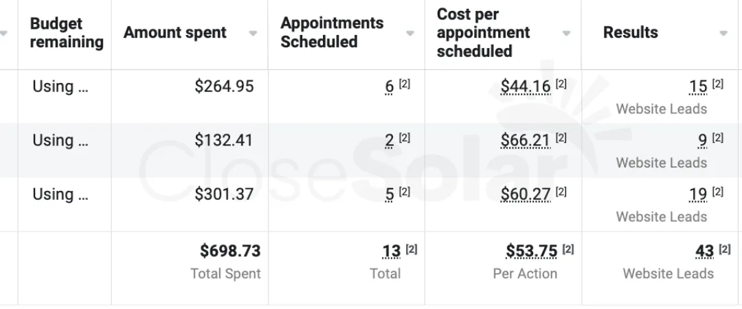Click footnote [2] beside $53.75 per action
This screenshot has width=742, height=309.
(568, 249)
